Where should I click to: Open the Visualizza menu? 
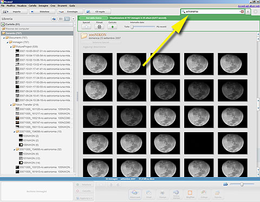[x=22, y=6]
